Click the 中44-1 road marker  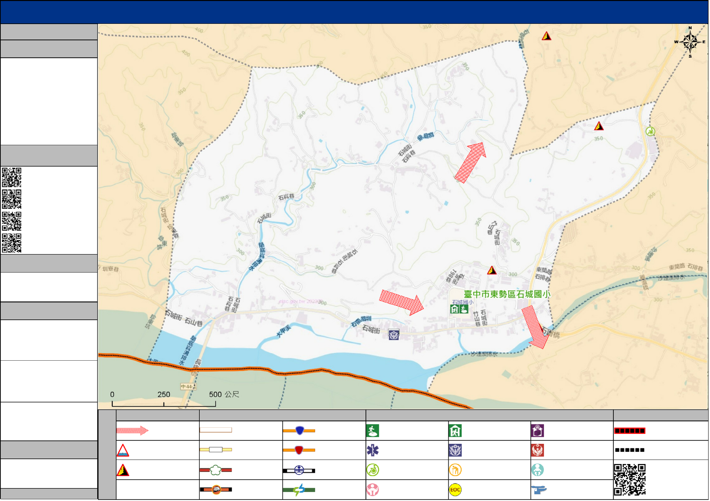[x=189, y=387]
